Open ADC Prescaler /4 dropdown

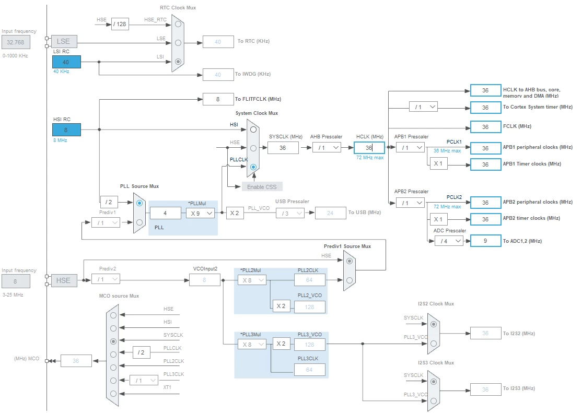click(x=449, y=241)
